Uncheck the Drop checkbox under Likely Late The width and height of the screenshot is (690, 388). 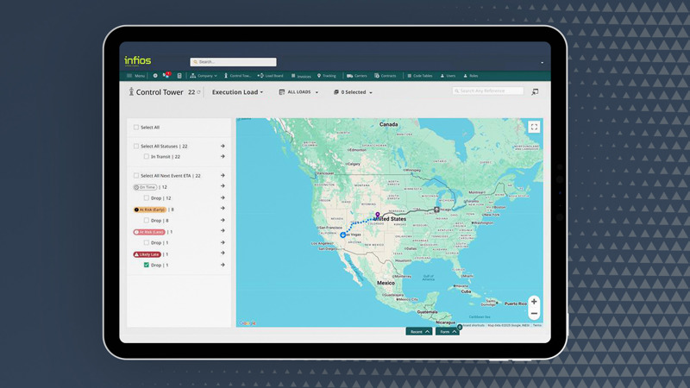pos(147,266)
